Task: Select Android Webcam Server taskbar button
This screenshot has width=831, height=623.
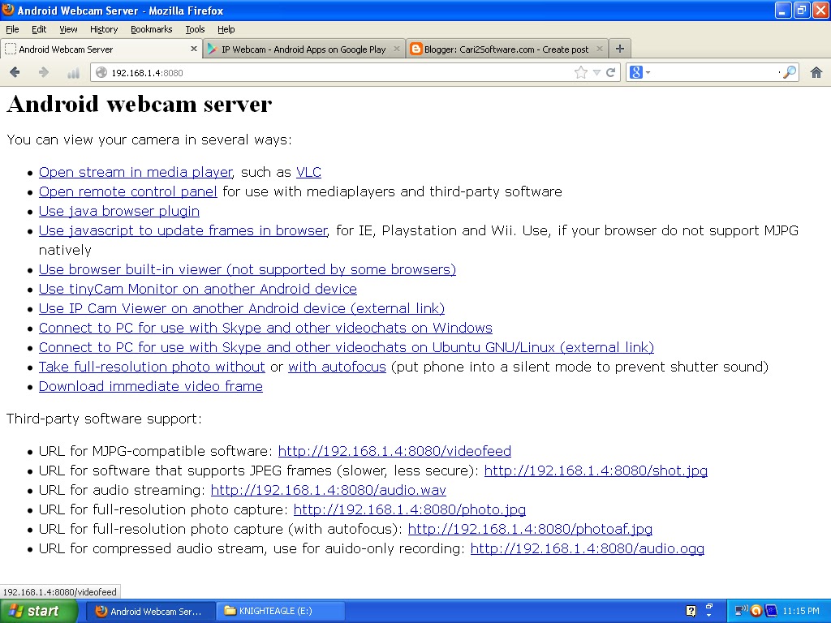Action: (150, 612)
